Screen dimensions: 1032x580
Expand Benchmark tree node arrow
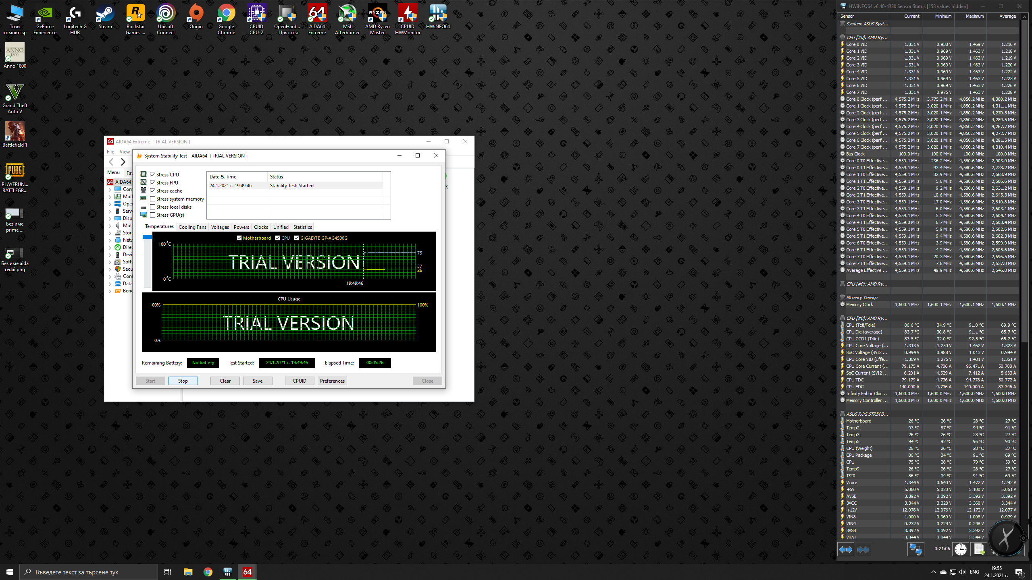click(110, 291)
